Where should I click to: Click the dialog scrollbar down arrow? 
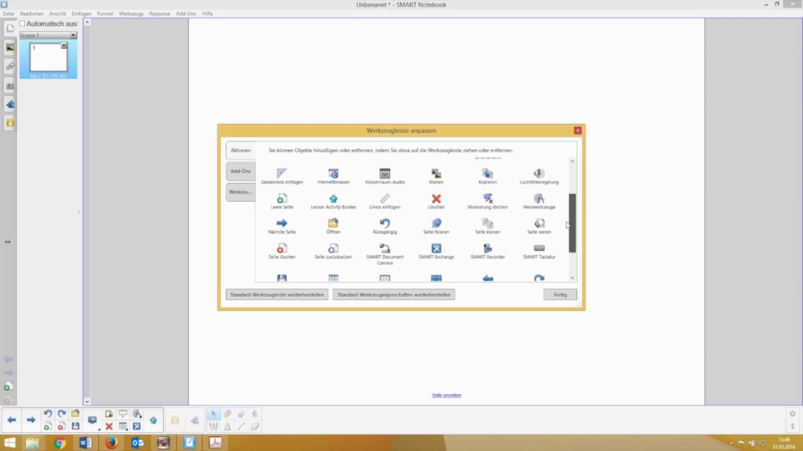pos(572,277)
